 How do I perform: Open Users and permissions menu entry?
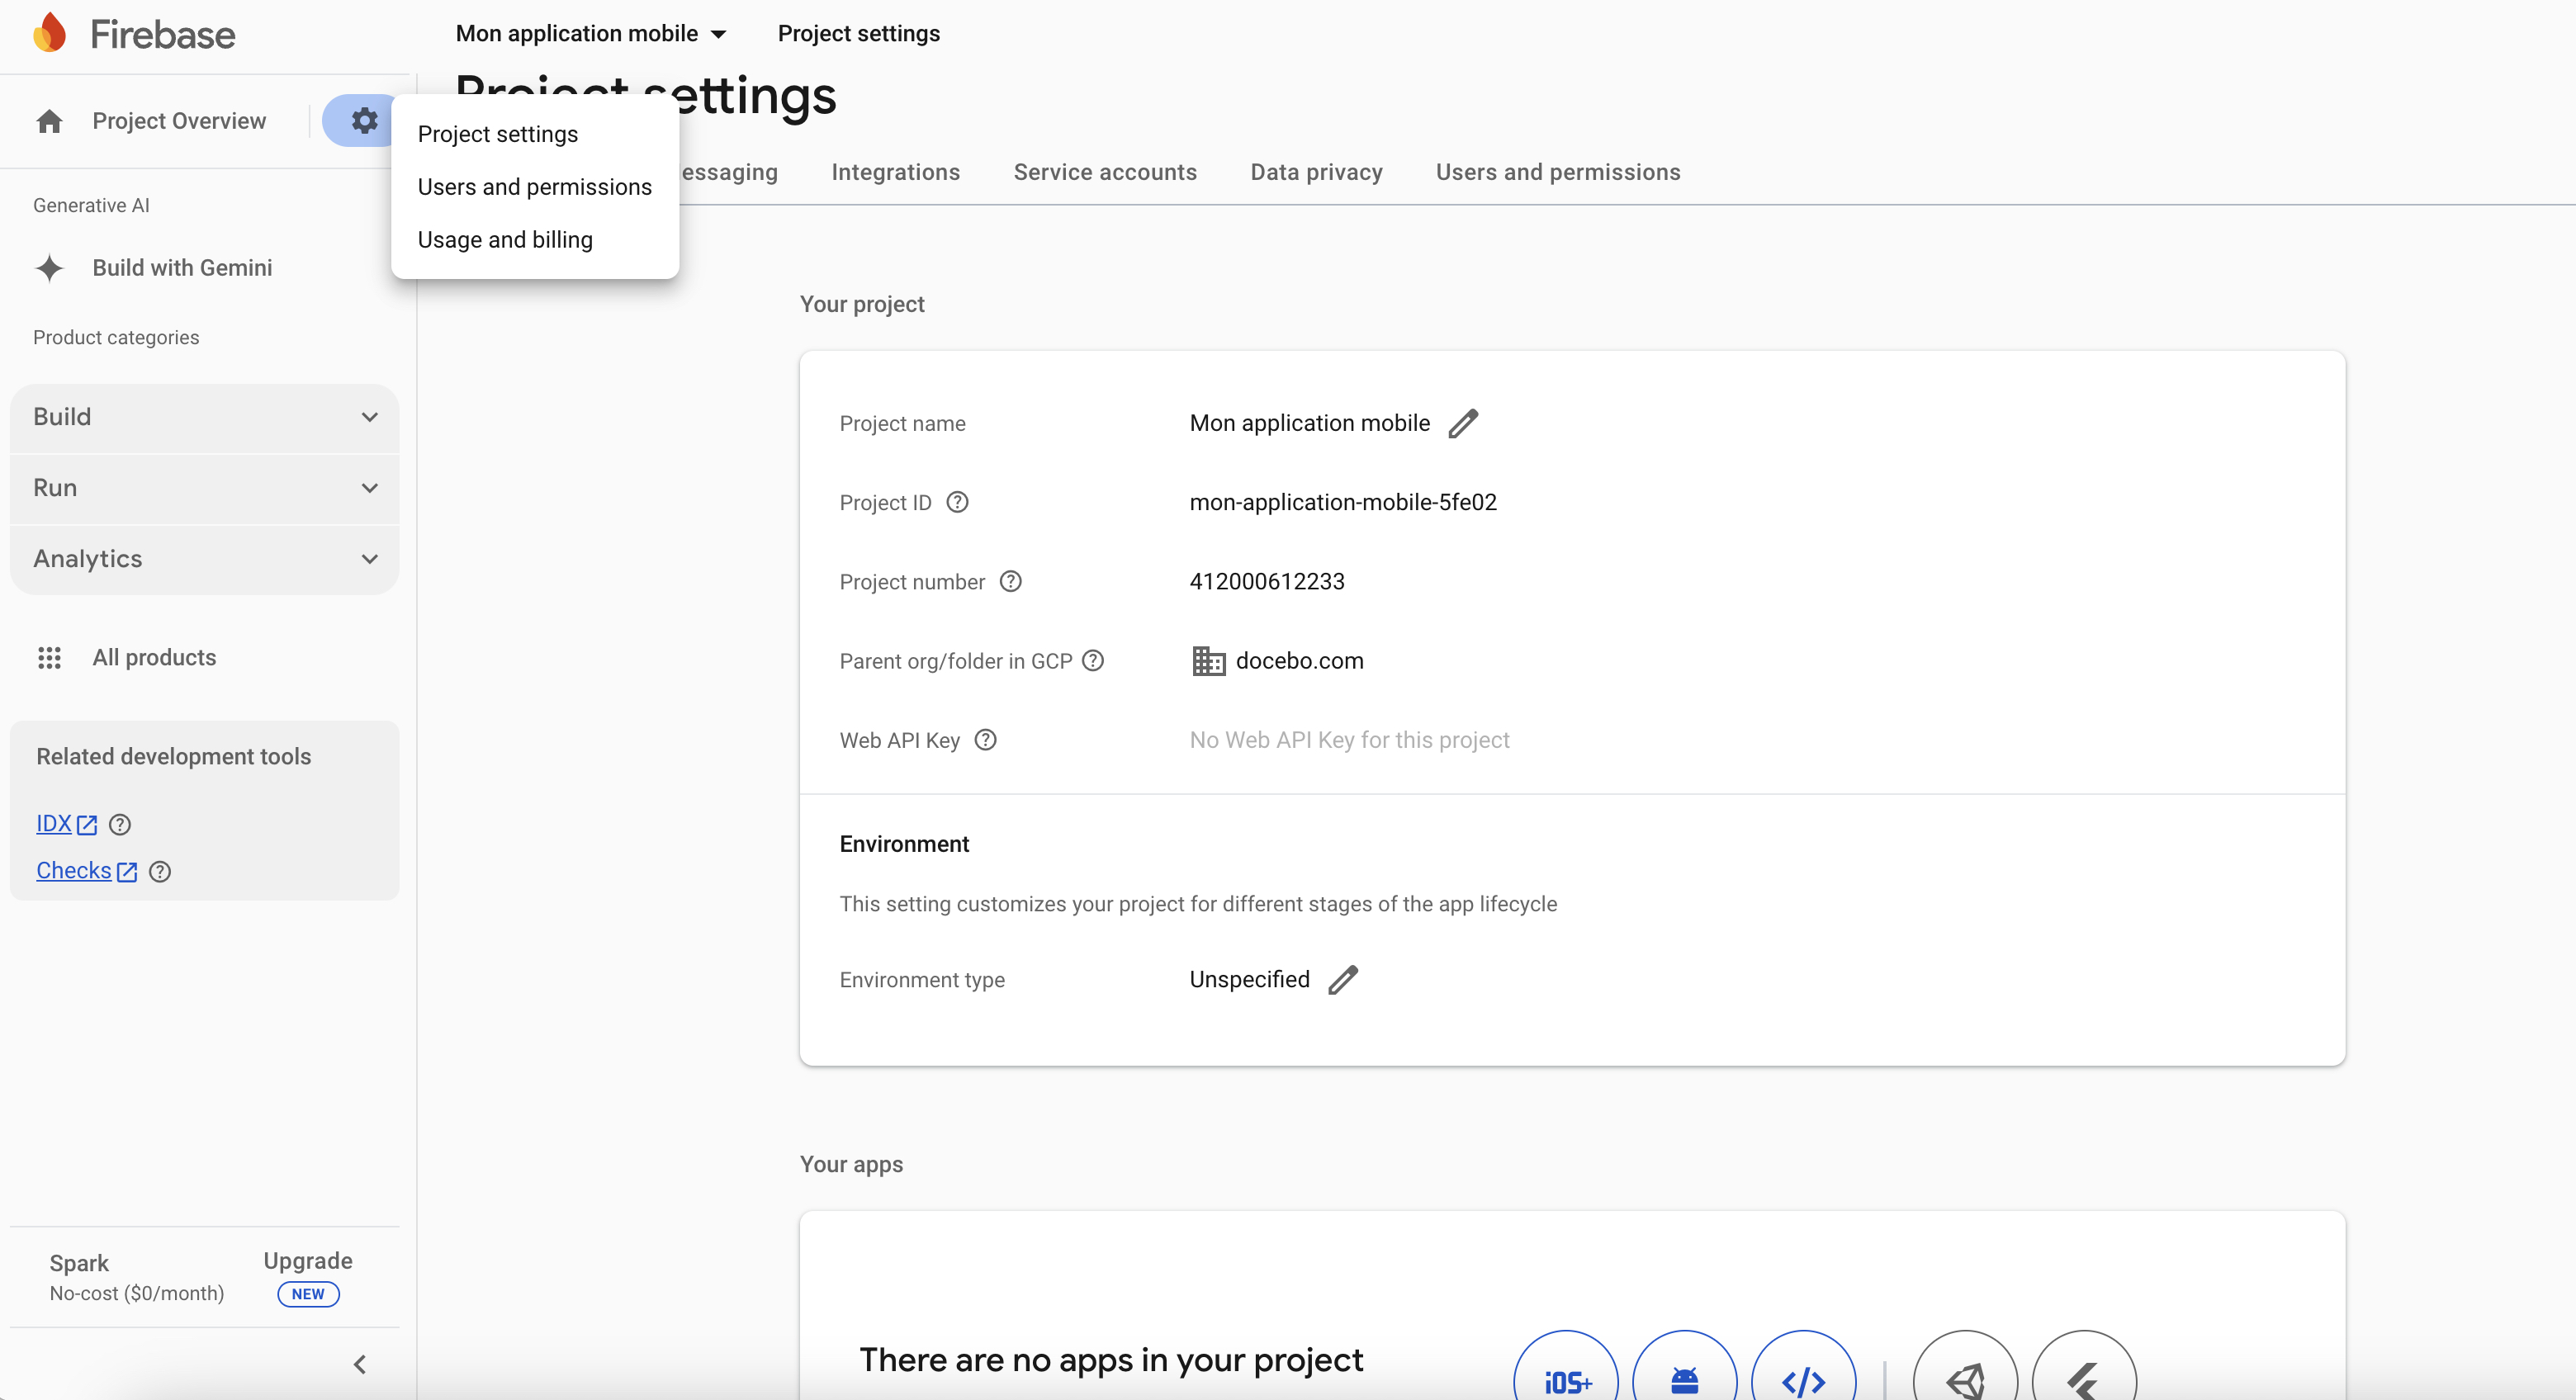coord(534,186)
